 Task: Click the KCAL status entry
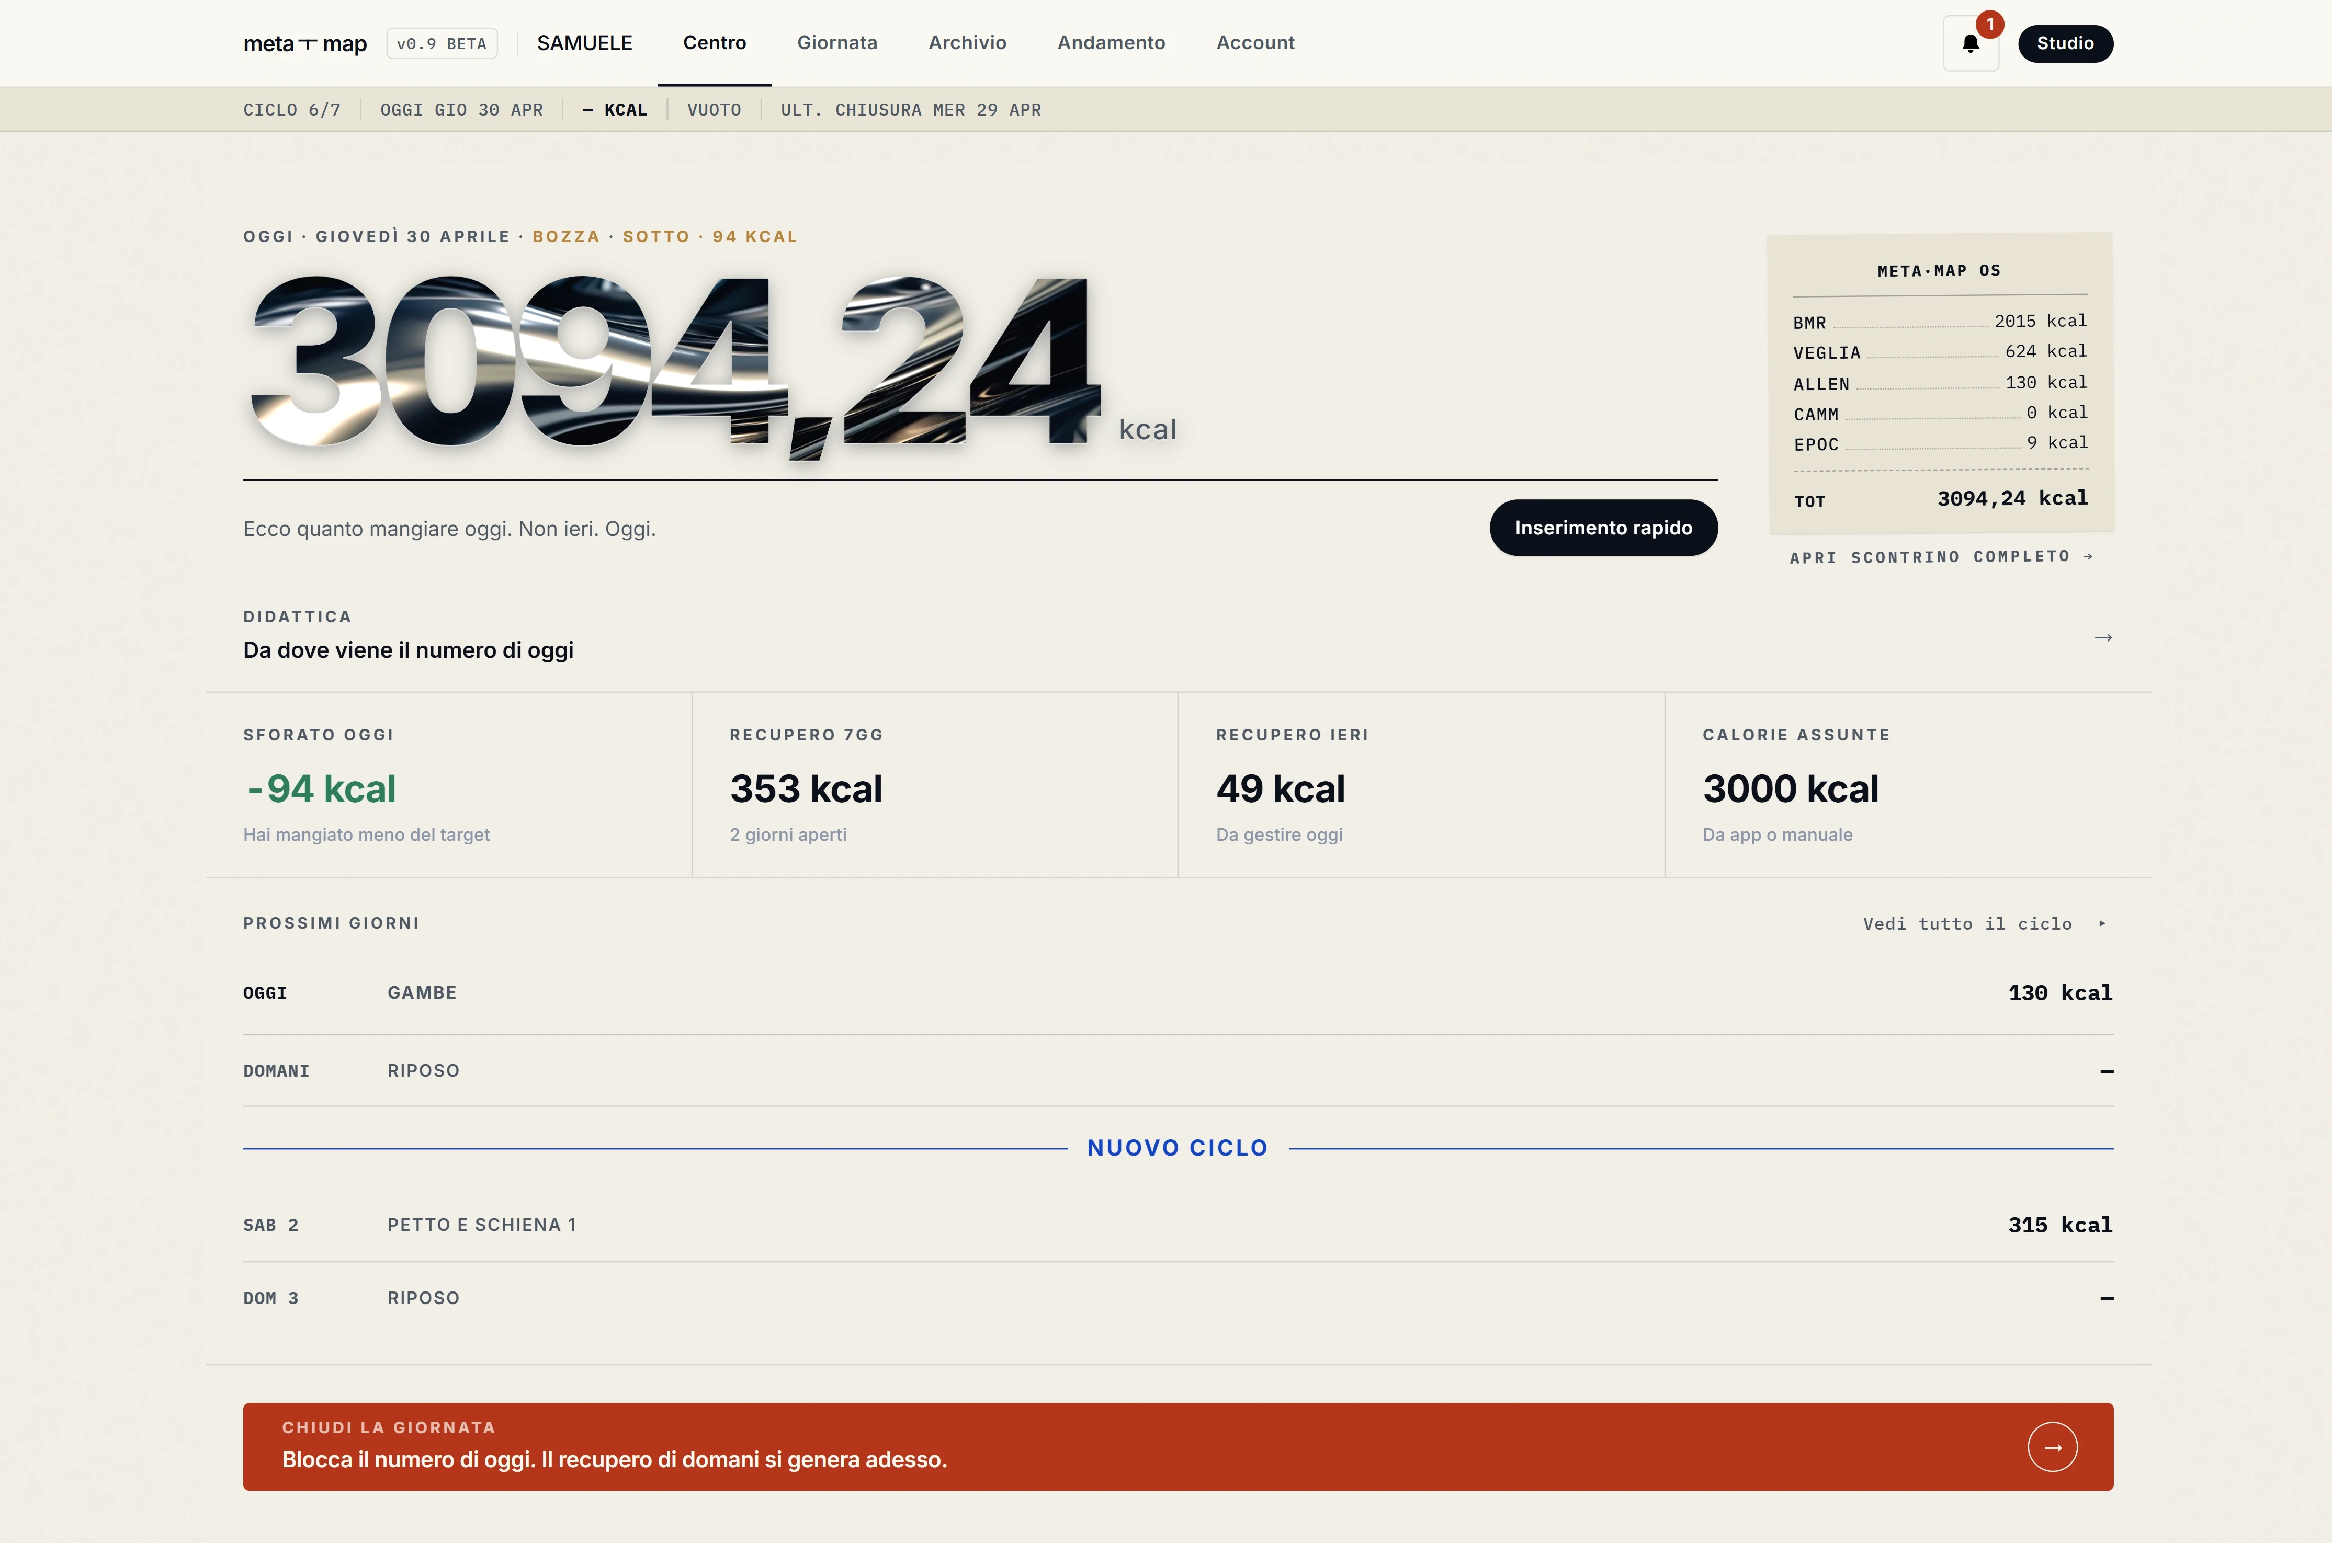tap(615, 109)
